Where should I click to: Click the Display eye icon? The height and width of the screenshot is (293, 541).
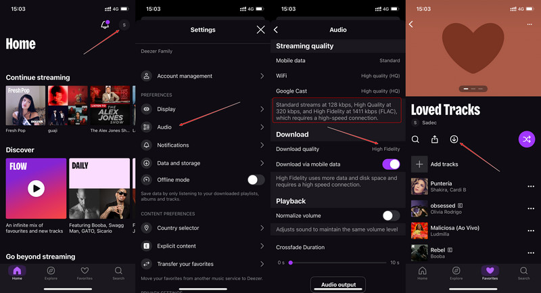point(147,109)
